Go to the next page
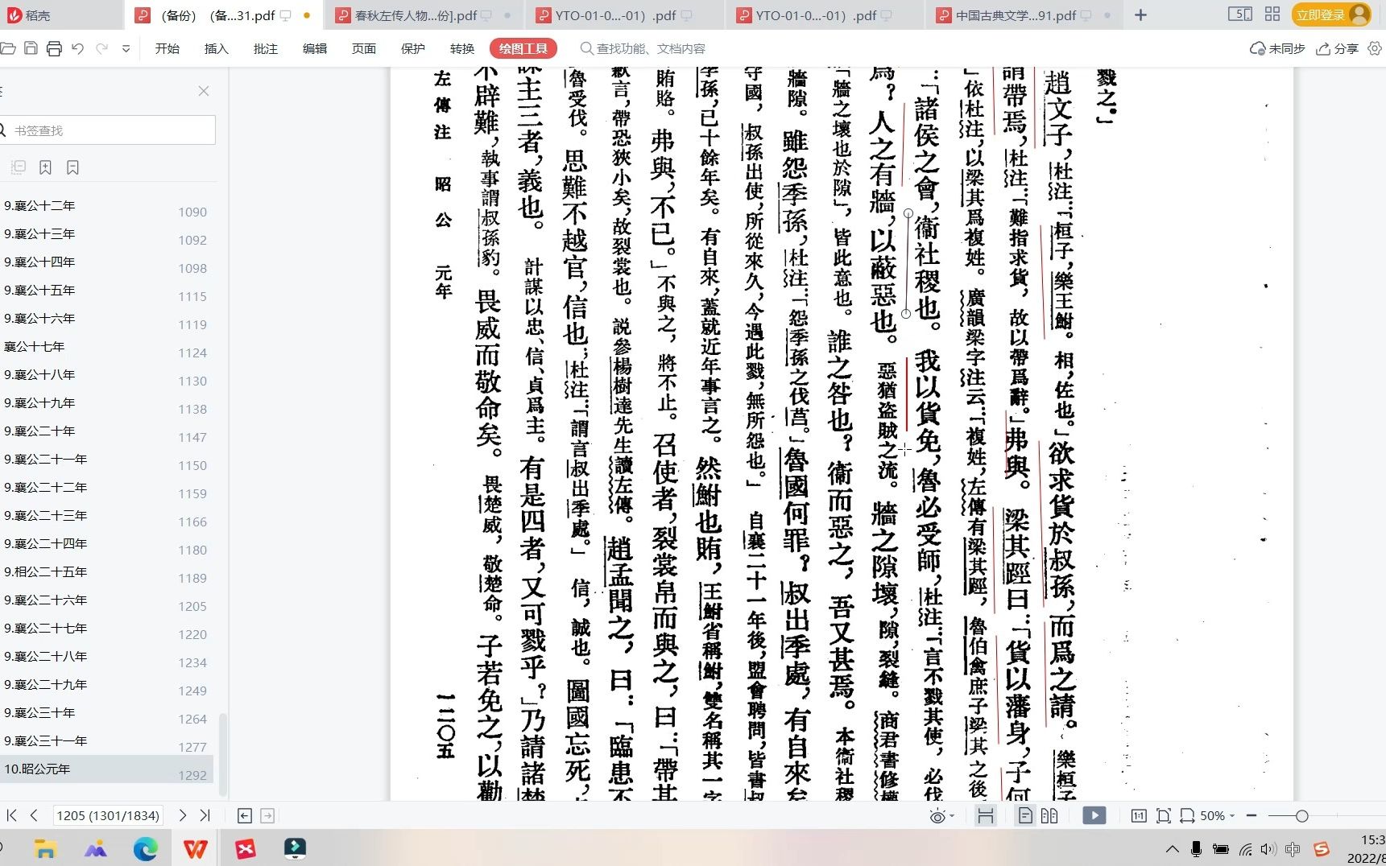The image size is (1386, 866). point(183,815)
